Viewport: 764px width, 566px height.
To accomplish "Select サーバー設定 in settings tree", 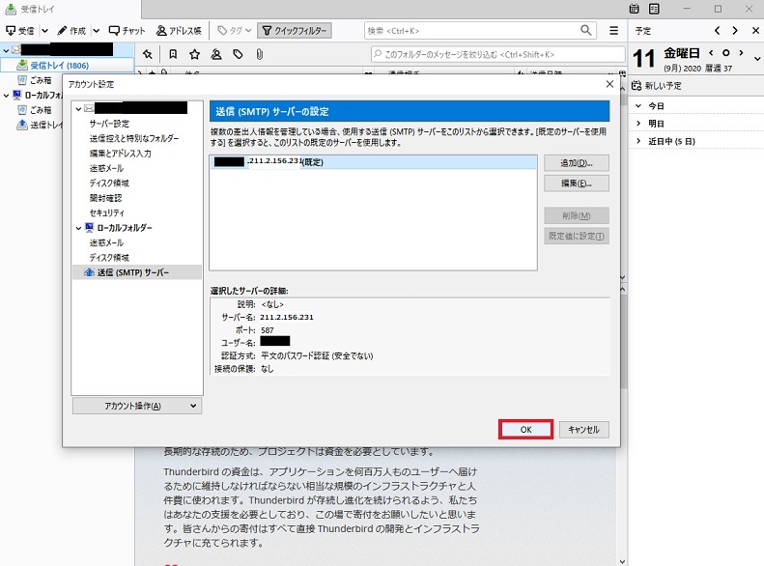I will (x=109, y=124).
